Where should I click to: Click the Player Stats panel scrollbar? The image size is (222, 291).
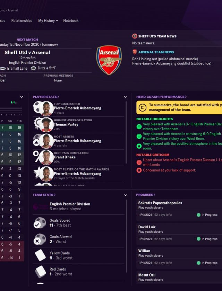127,132
